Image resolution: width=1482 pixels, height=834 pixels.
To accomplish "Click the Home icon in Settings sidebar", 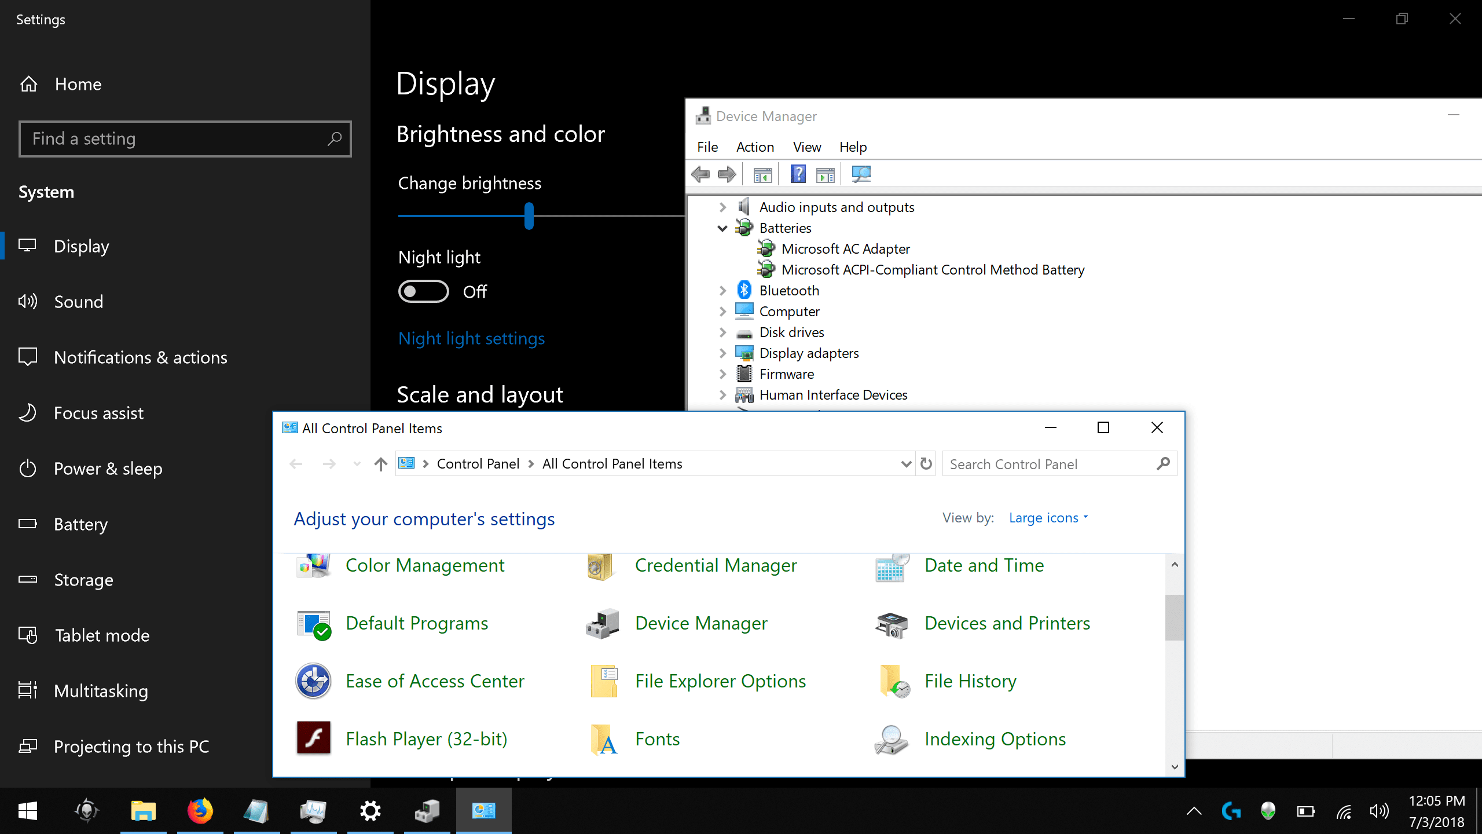I will coord(29,85).
